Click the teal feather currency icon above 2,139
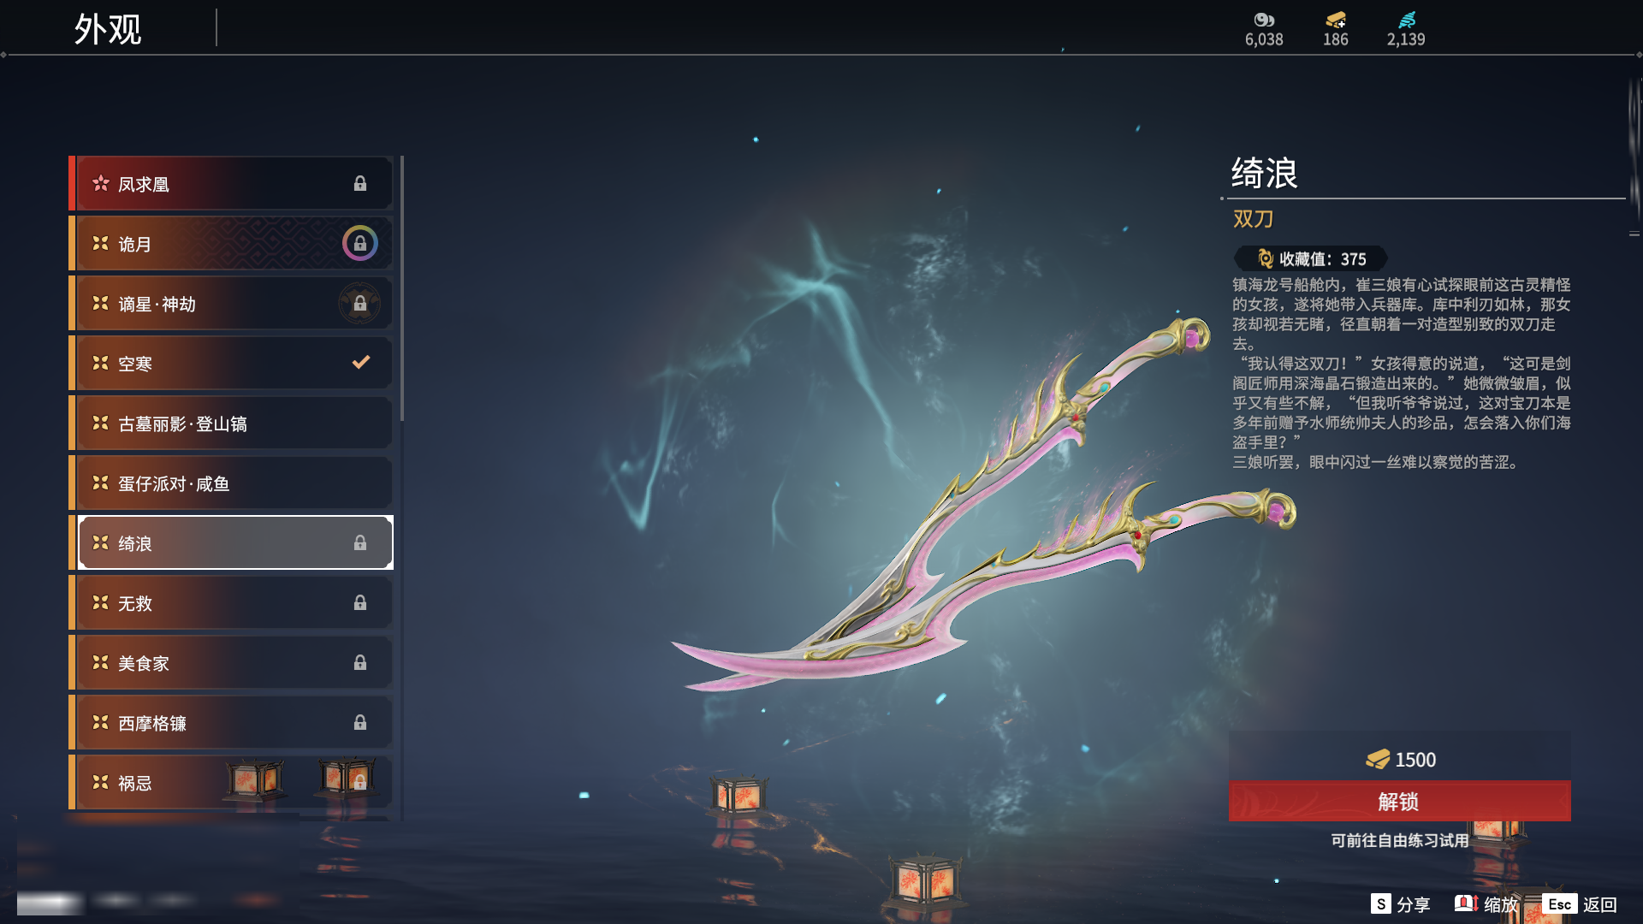 pos(1407,20)
